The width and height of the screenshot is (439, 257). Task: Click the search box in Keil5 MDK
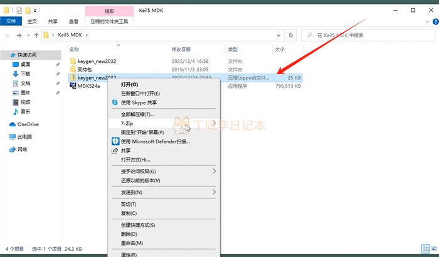[x=368, y=35]
